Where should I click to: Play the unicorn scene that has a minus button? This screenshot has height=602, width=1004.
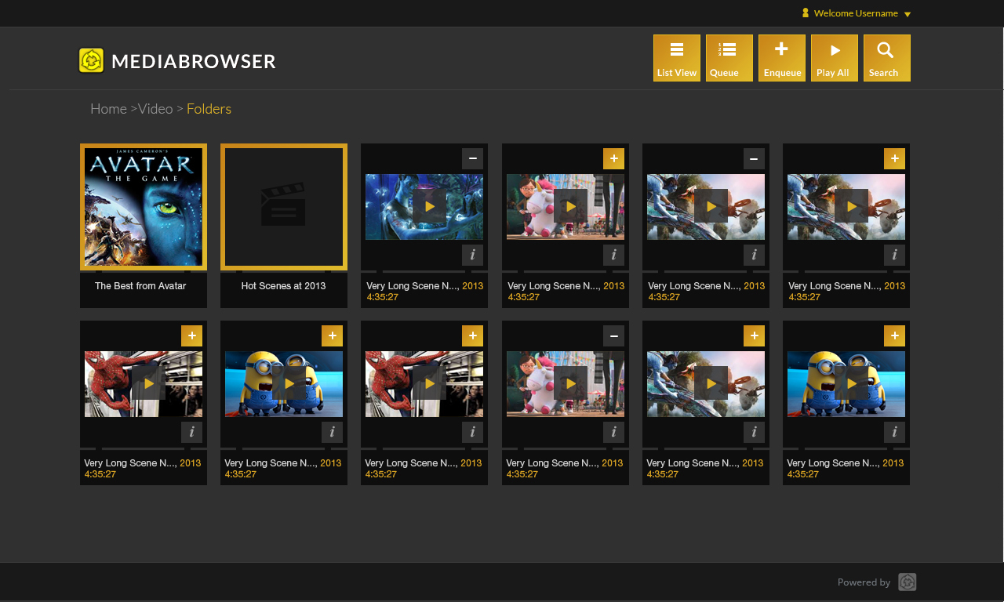570,383
